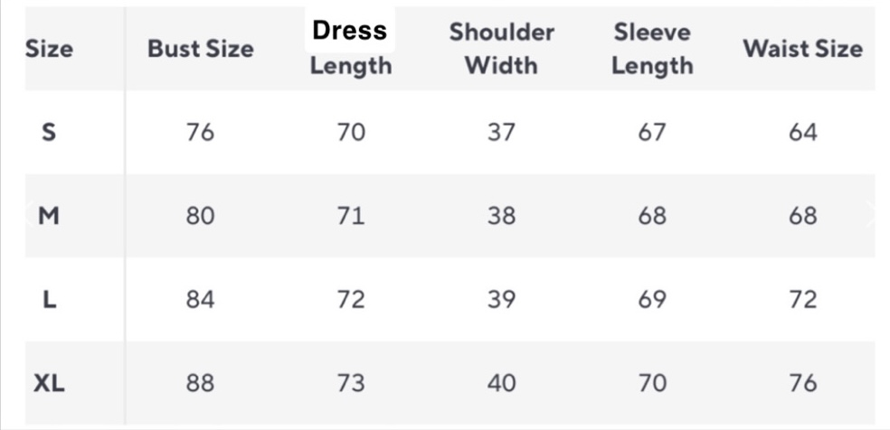Viewport: 890px width, 430px height.
Task: Click shoulder width value 39
Action: click(501, 300)
